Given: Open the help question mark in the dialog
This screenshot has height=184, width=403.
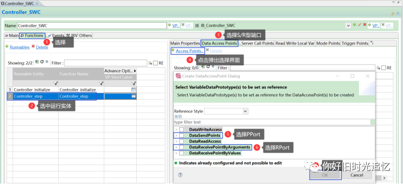Looking at the screenshot, I should (180, 174).
